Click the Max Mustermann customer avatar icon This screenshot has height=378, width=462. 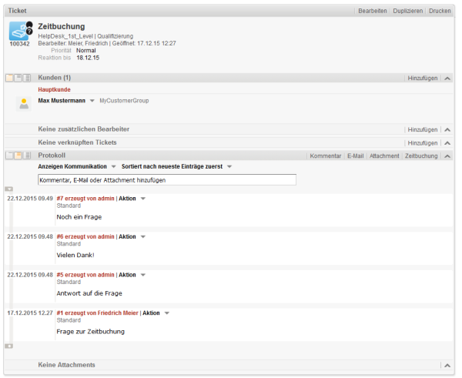(x=24, y=104)
